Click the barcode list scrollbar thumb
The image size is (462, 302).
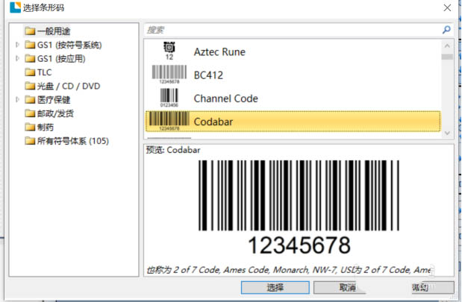click(447, 57)
